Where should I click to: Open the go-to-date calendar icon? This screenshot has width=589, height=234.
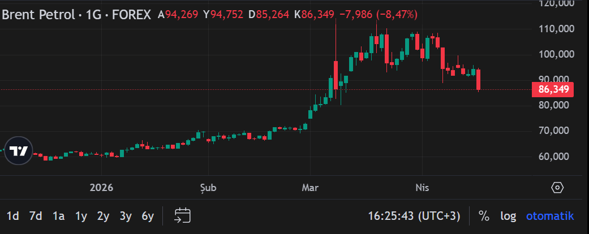[x=182, y=215]
